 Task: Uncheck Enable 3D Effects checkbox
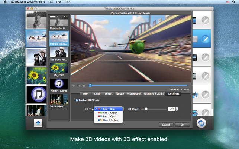pyautogui.click(x=77, y=100)
